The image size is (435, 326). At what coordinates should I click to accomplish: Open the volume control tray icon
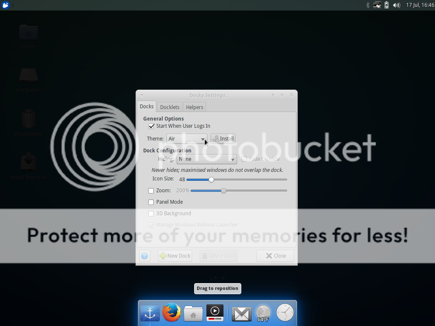(x=396, y=5)
